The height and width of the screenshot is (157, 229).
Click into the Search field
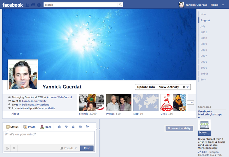point(81,5)
